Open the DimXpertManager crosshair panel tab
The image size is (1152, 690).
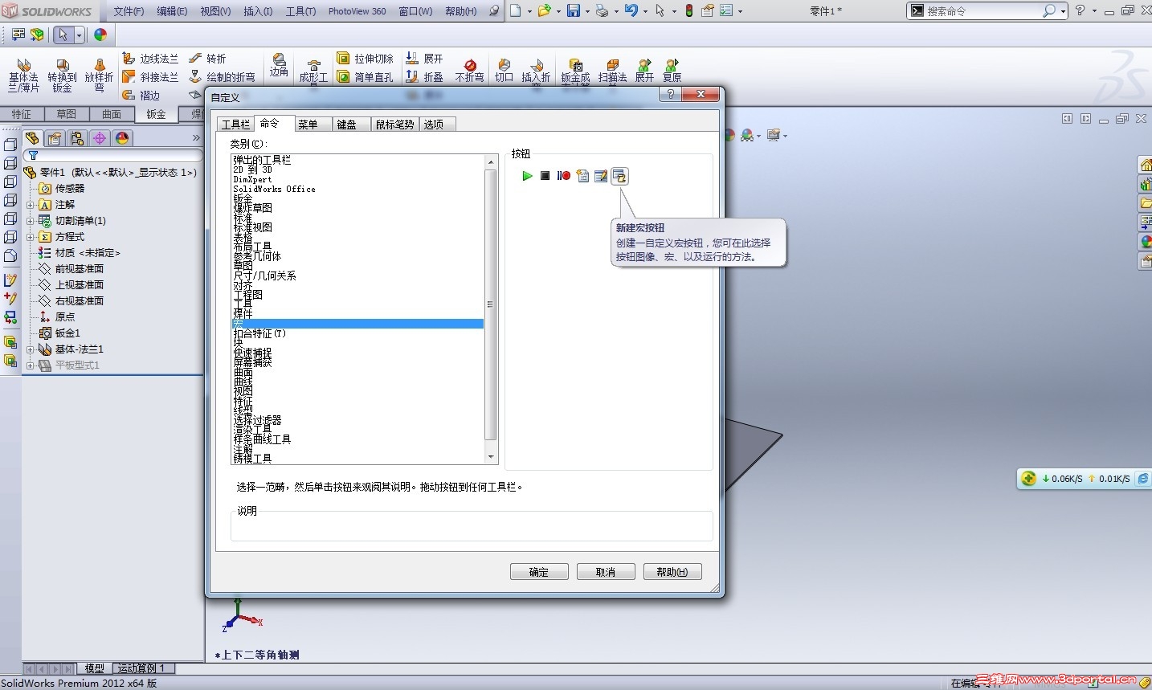[x=100, y=138]
